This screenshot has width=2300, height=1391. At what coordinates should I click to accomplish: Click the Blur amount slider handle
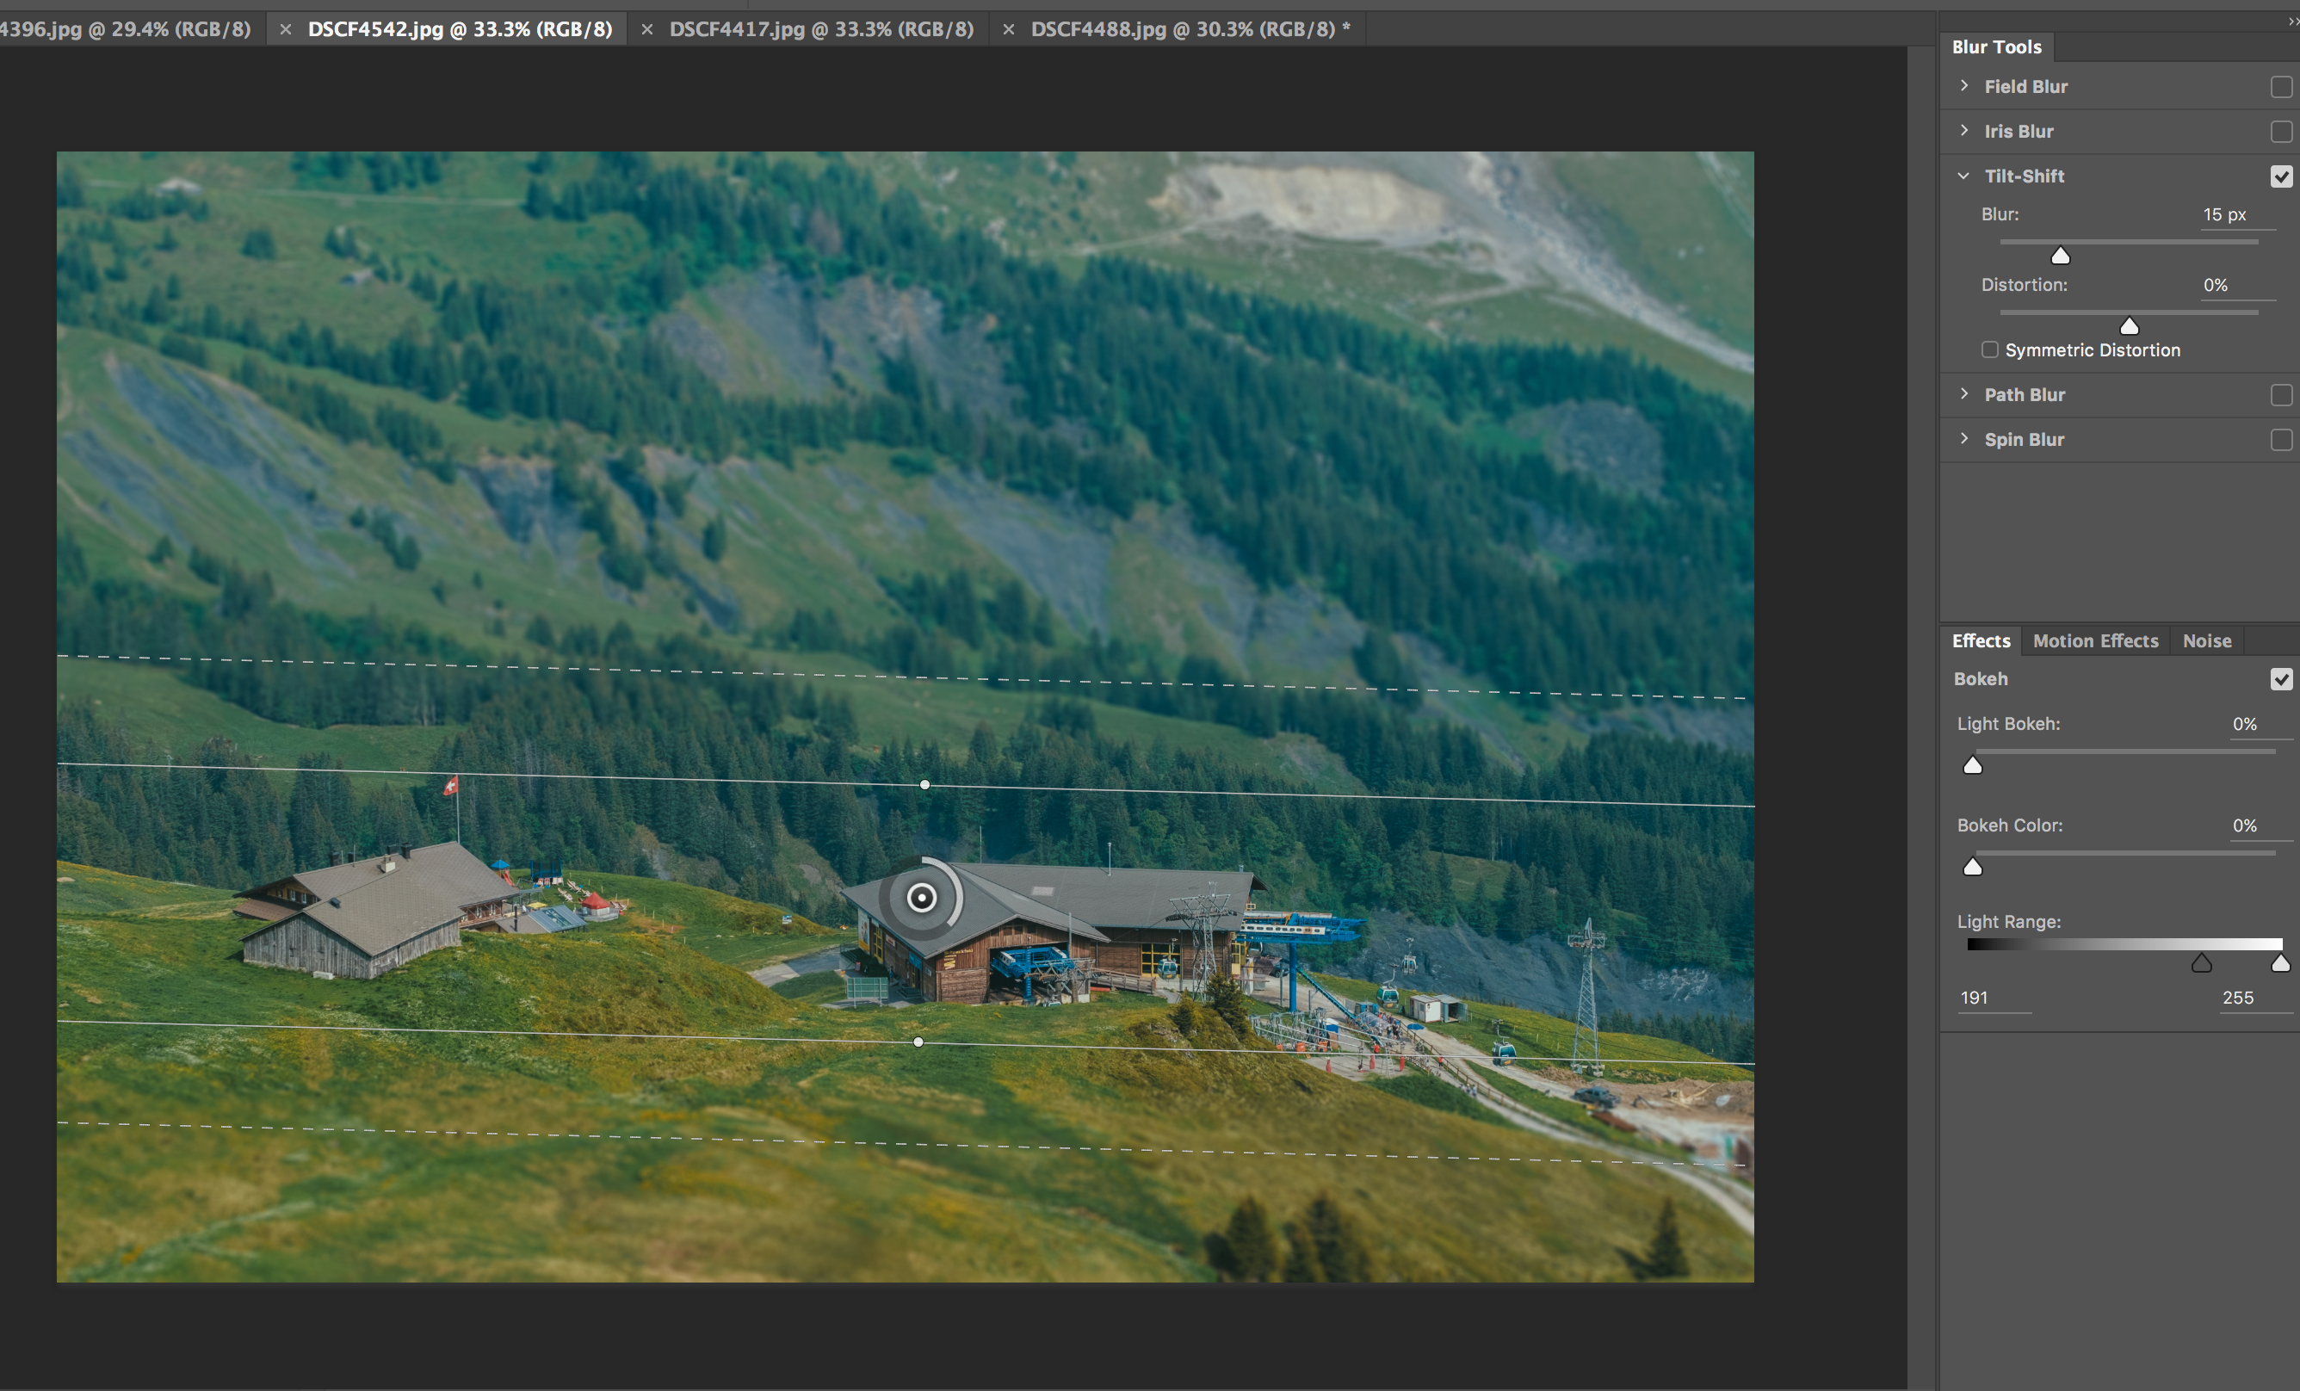[x=2060, y=256]
